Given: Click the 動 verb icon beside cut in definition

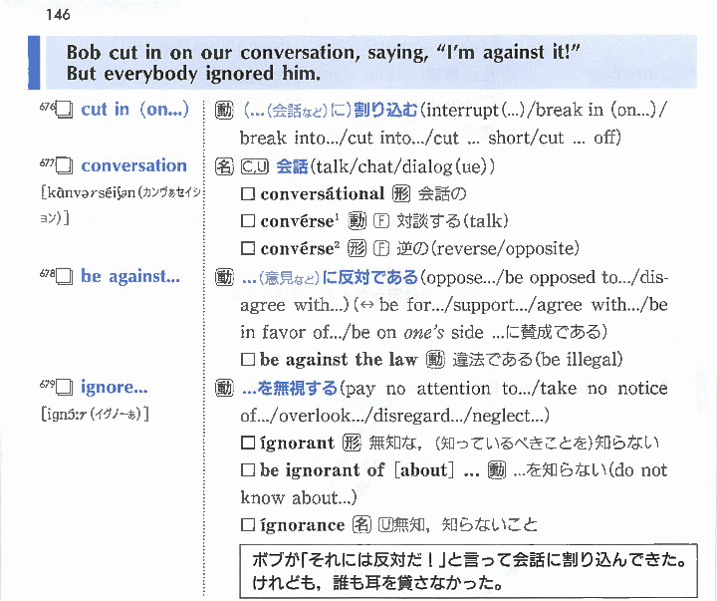Looking at the screenshot, I should pyautogui.click(x=225, y=110).
